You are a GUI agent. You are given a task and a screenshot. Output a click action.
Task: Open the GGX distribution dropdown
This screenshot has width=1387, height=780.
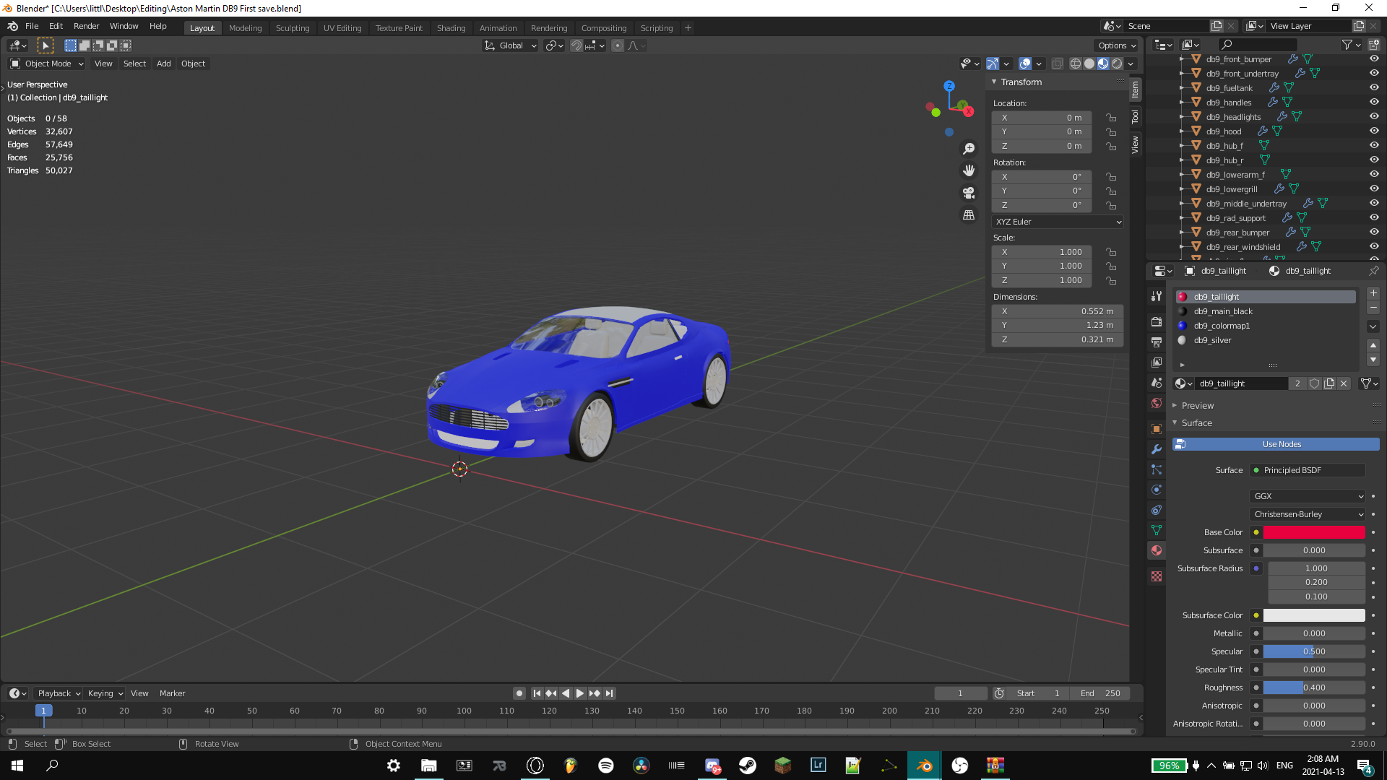[1308, 496]
